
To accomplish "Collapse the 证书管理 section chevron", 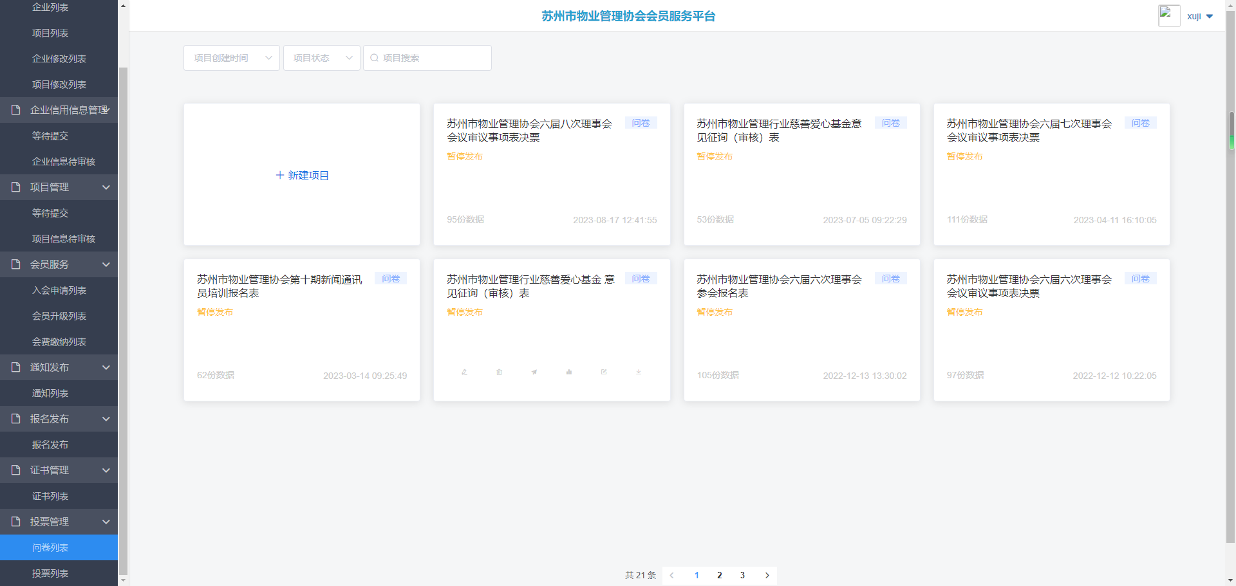I will tap(106, 470).
